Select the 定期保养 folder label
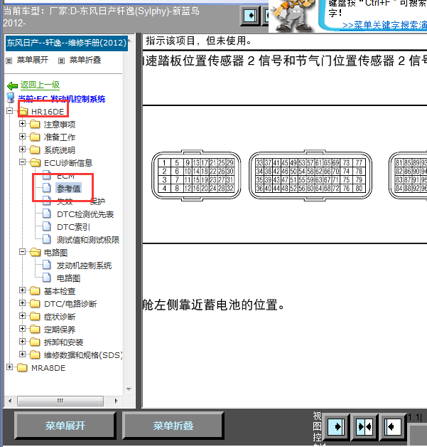 click(60, 330)
